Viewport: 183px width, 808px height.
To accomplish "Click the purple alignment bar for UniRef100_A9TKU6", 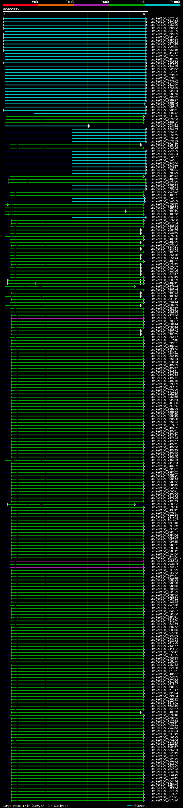I will (78, 318).
